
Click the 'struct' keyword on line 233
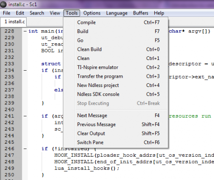point(51,64)
